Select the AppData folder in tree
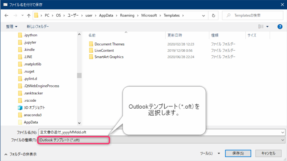Viewport: 287px width, 161px height. click(31, 122)
